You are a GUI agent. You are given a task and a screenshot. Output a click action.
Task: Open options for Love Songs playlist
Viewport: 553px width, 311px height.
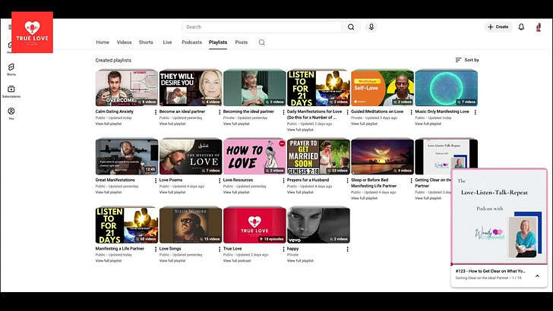(220, 249)
